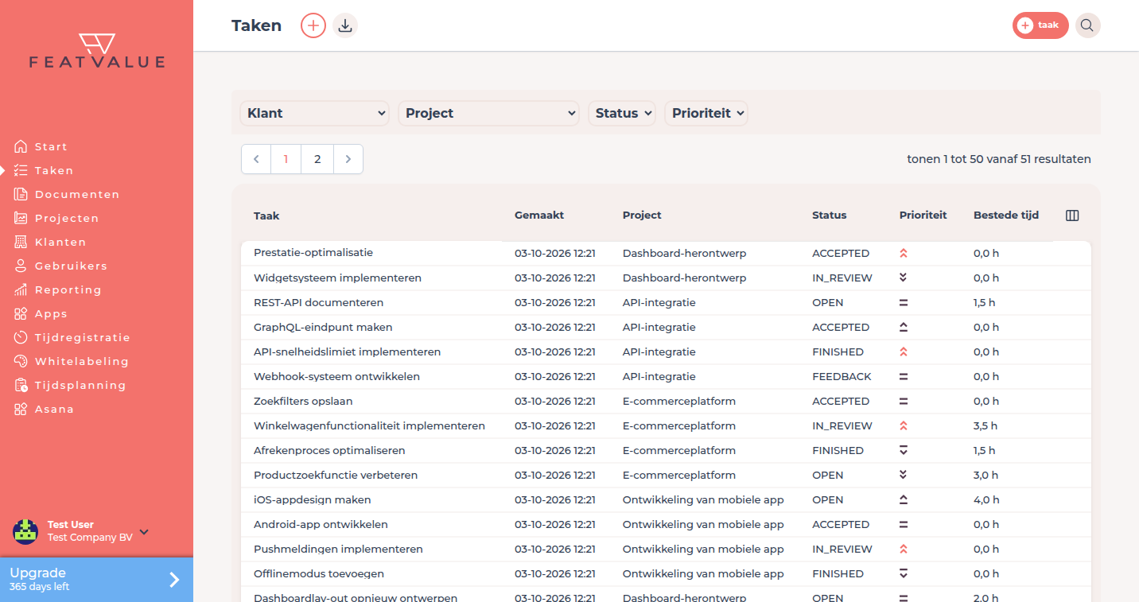Sort by the Bestede tijd column header

[1006, 216]
